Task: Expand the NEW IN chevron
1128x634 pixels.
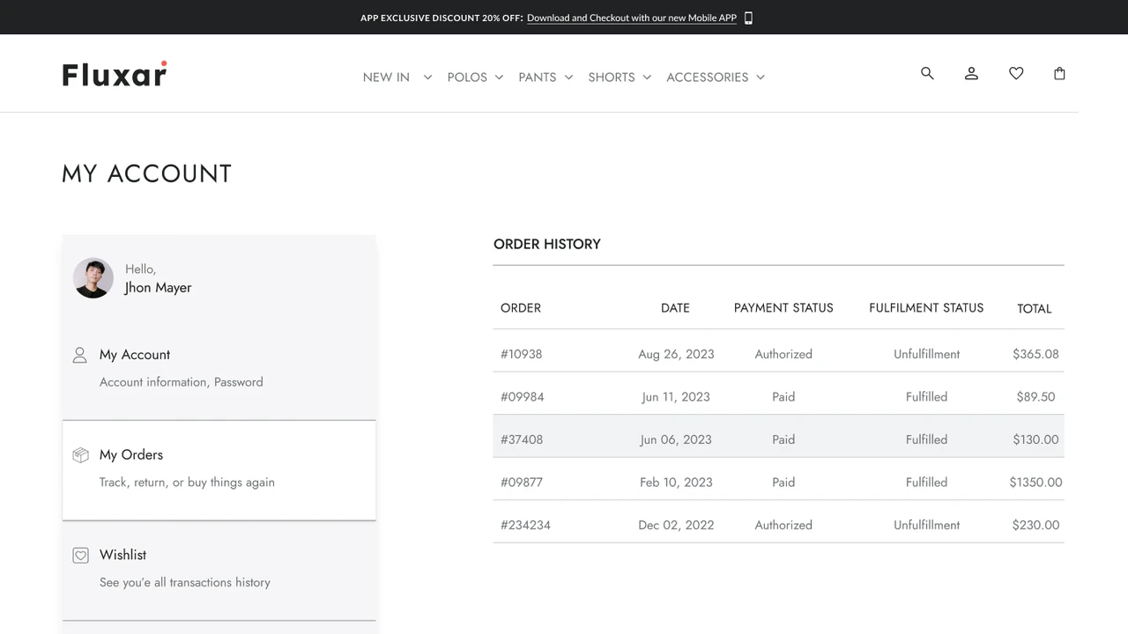Action: point(427,77)
